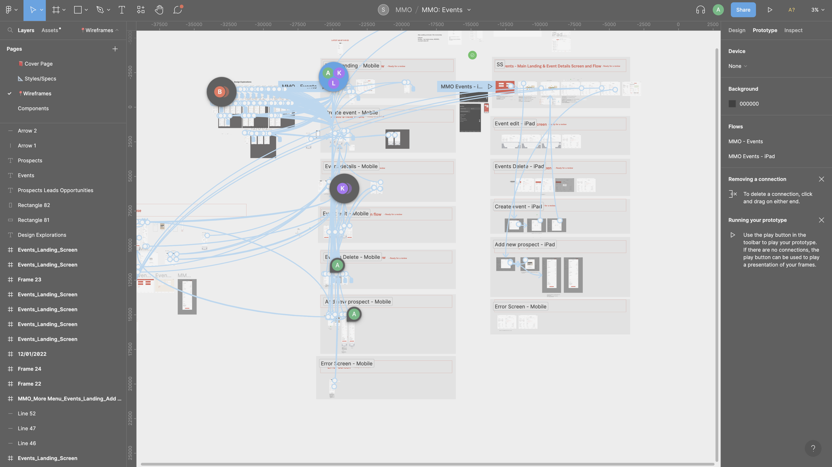Open the Comment tool
Screen dimensions: 832x467
[x=177, y=10]
